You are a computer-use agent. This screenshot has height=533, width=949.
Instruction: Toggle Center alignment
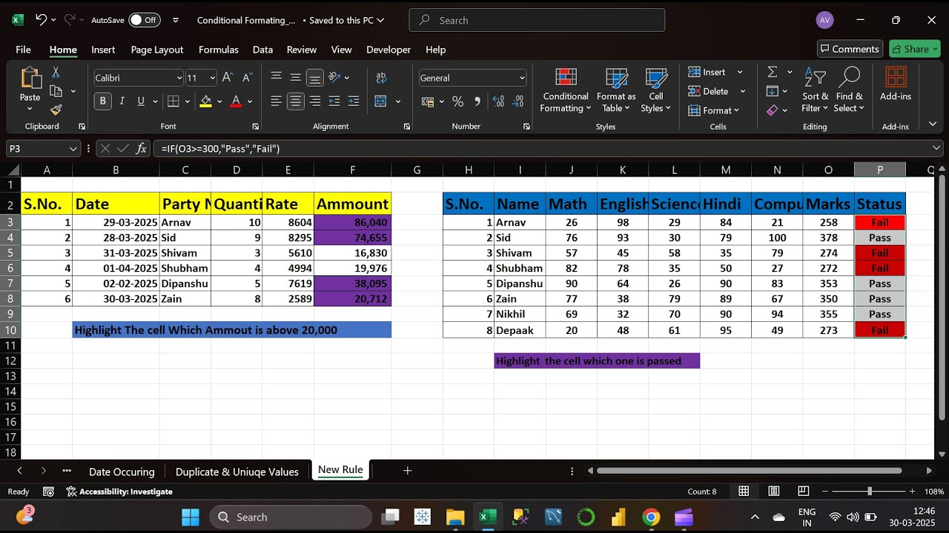coord(296,101)
